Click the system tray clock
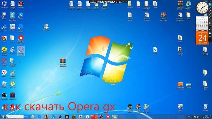 206,117
